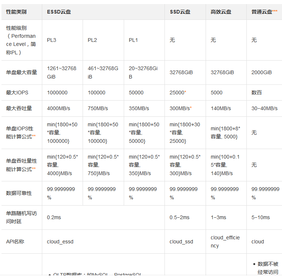The width and height of the screenshot is (282, 279).
Task: Click the cloud_essd API name
Action: (x=60, y=242)
